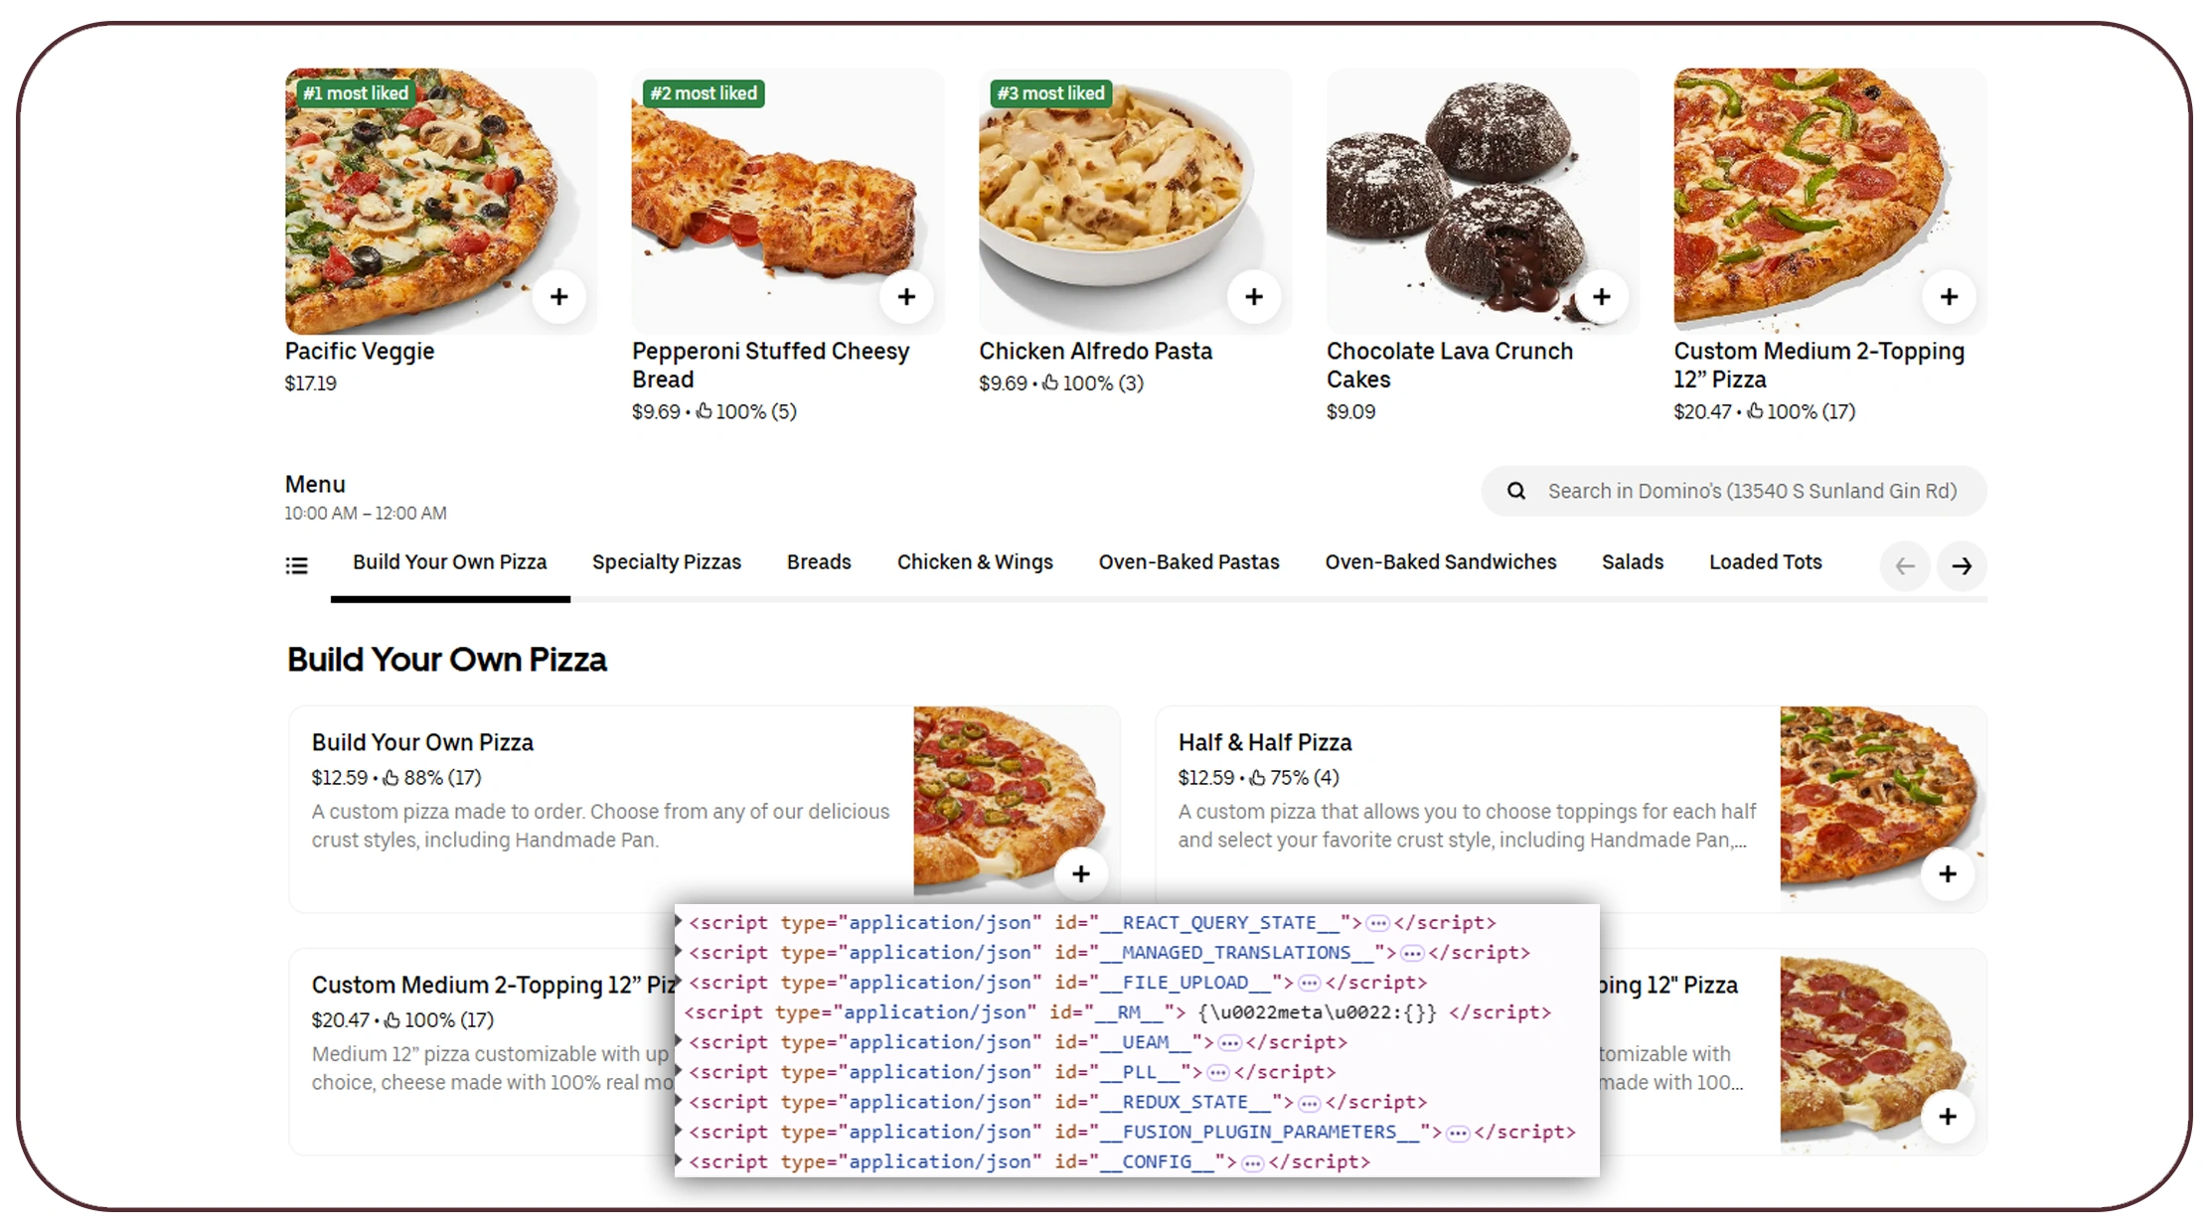
Task: Open the Salads menu tab
Action: point(1633,561)
